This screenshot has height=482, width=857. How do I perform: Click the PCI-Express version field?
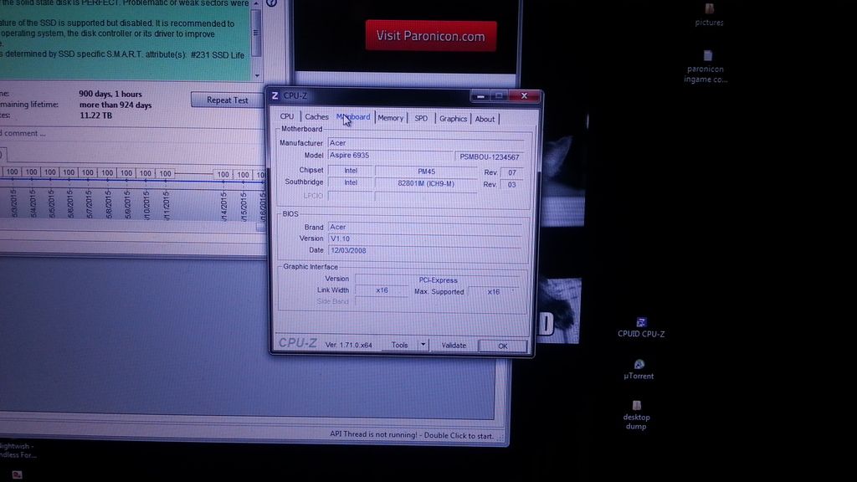tap(438, 279)
